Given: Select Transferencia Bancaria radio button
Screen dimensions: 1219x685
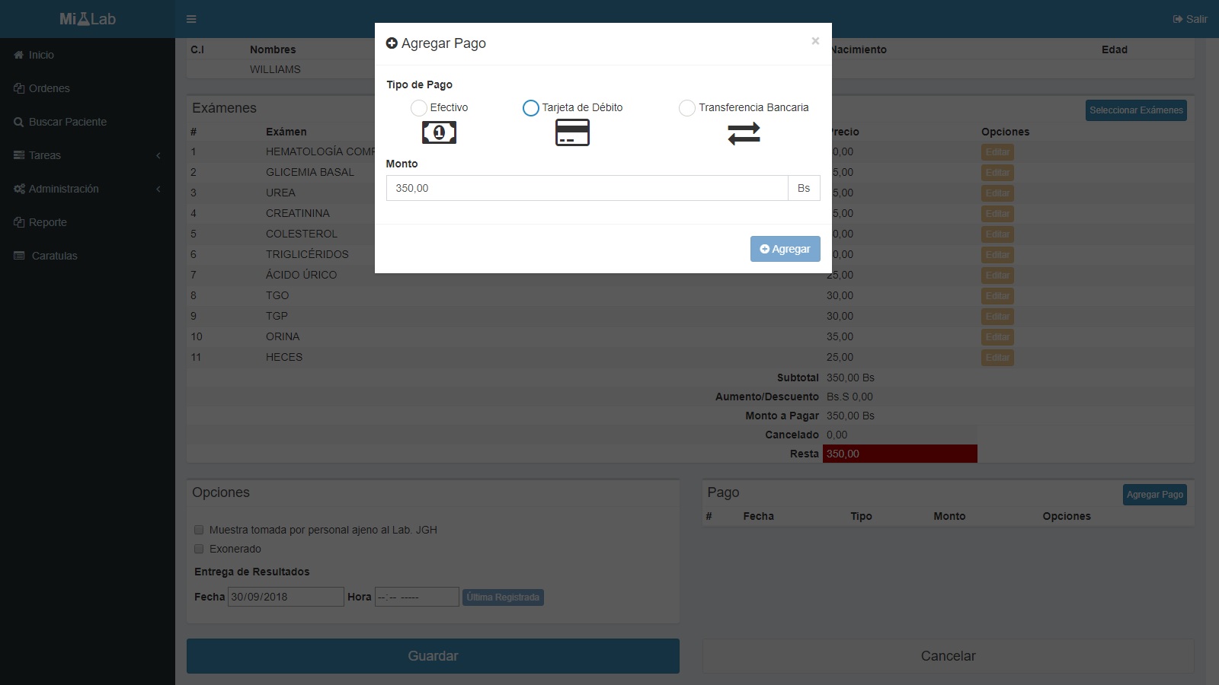Looking at the screenshot, I should point(686,108).
